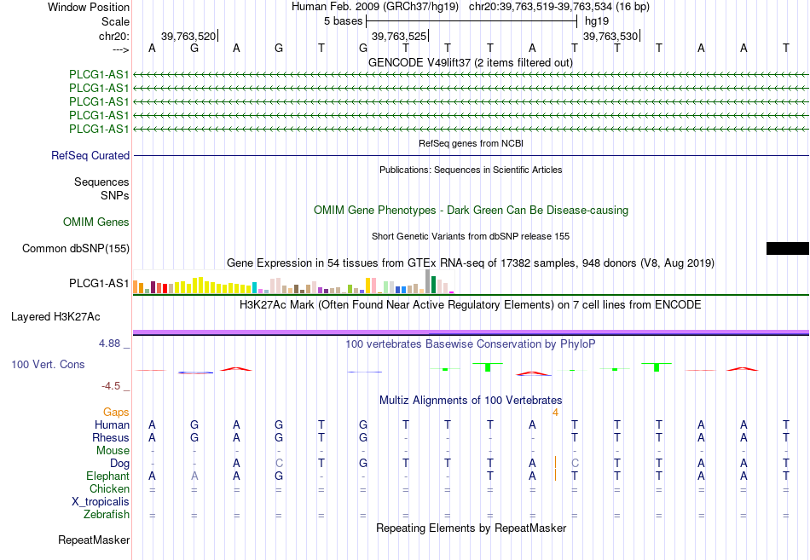Select the black dbSNP variant block
The image size is (810, 560).
[x=788, y=249]
